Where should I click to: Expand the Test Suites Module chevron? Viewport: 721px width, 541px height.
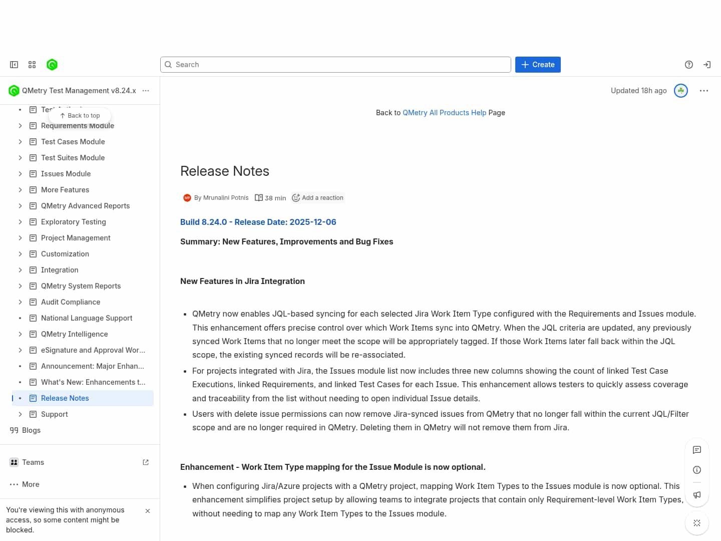pyautogui.click(x=20, y=158)
